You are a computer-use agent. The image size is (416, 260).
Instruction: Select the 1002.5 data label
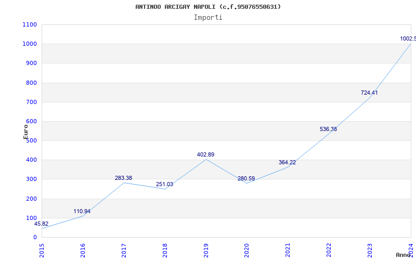click(x=408, y=38)
